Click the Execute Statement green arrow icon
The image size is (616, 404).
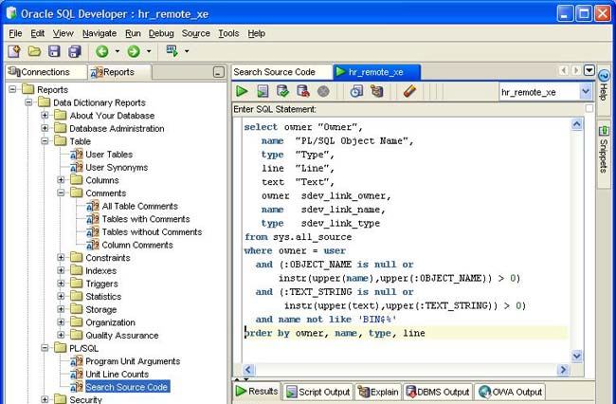click(243, 92)
